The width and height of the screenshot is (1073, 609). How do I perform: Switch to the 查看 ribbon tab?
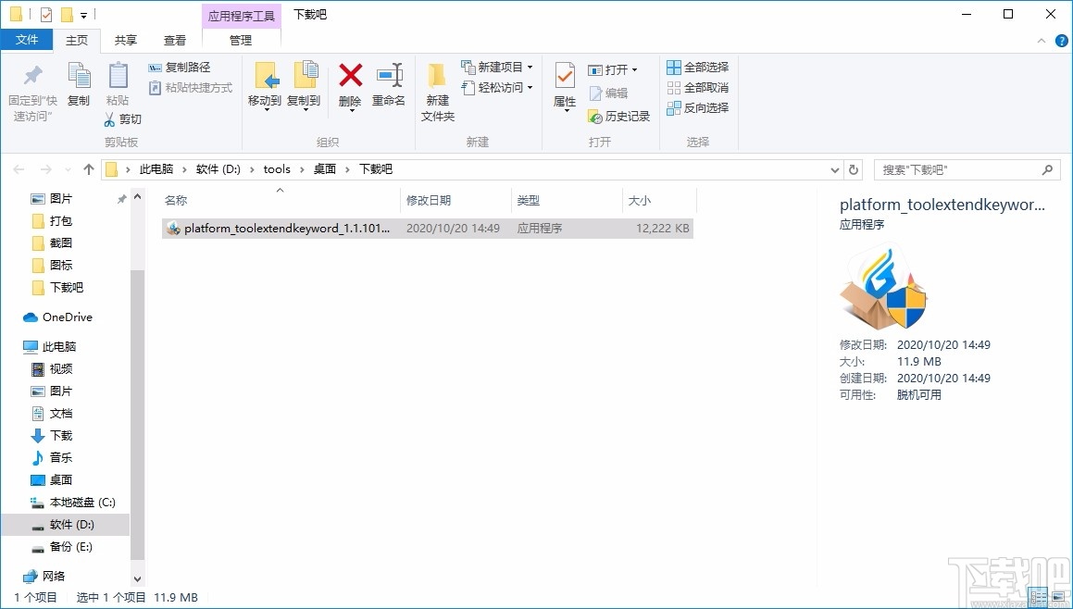coord(175,40)
